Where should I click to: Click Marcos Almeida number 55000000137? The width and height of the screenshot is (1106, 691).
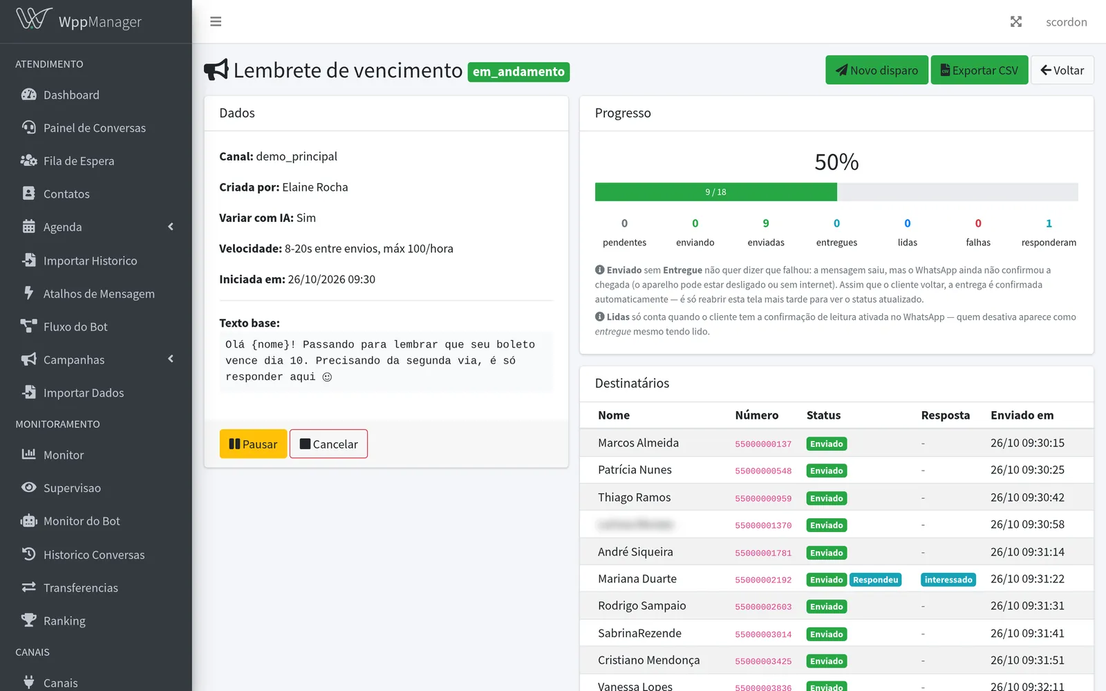763,444
